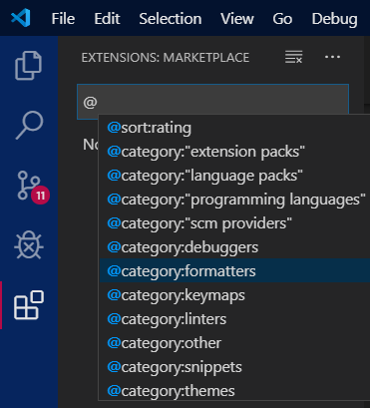
Task: Select highlighted @category:formatters suggestion
Action: coord(234,271)
